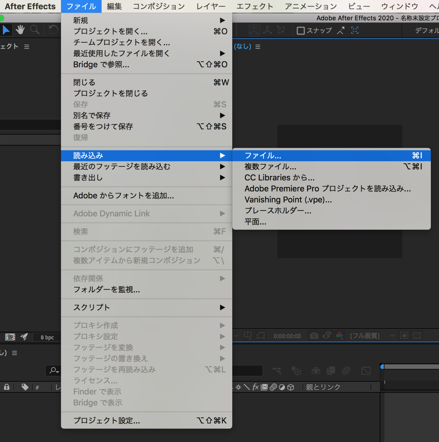Open the (なし) panel menu
The height and width of the screenshot is (442, 439).
coord(258,47)
